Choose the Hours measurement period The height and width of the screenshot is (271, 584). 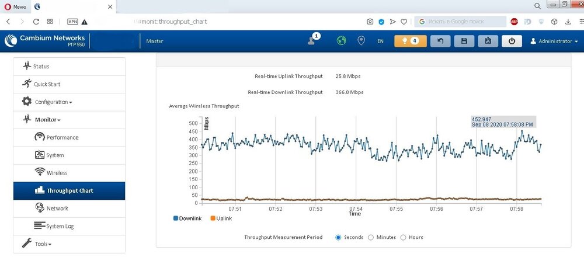(404, 237)
